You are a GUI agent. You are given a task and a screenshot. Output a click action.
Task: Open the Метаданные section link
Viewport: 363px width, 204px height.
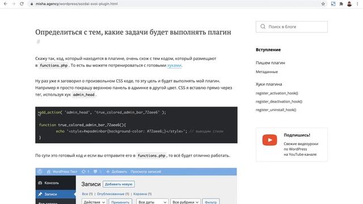[267, 72]
